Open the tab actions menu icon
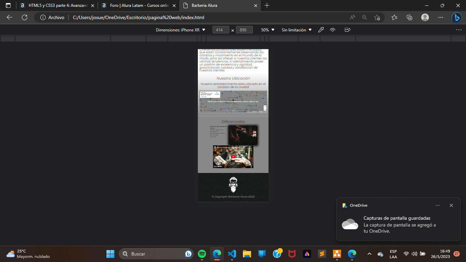The width and height of the screenshot is (466, 262). tap(8, 5)
